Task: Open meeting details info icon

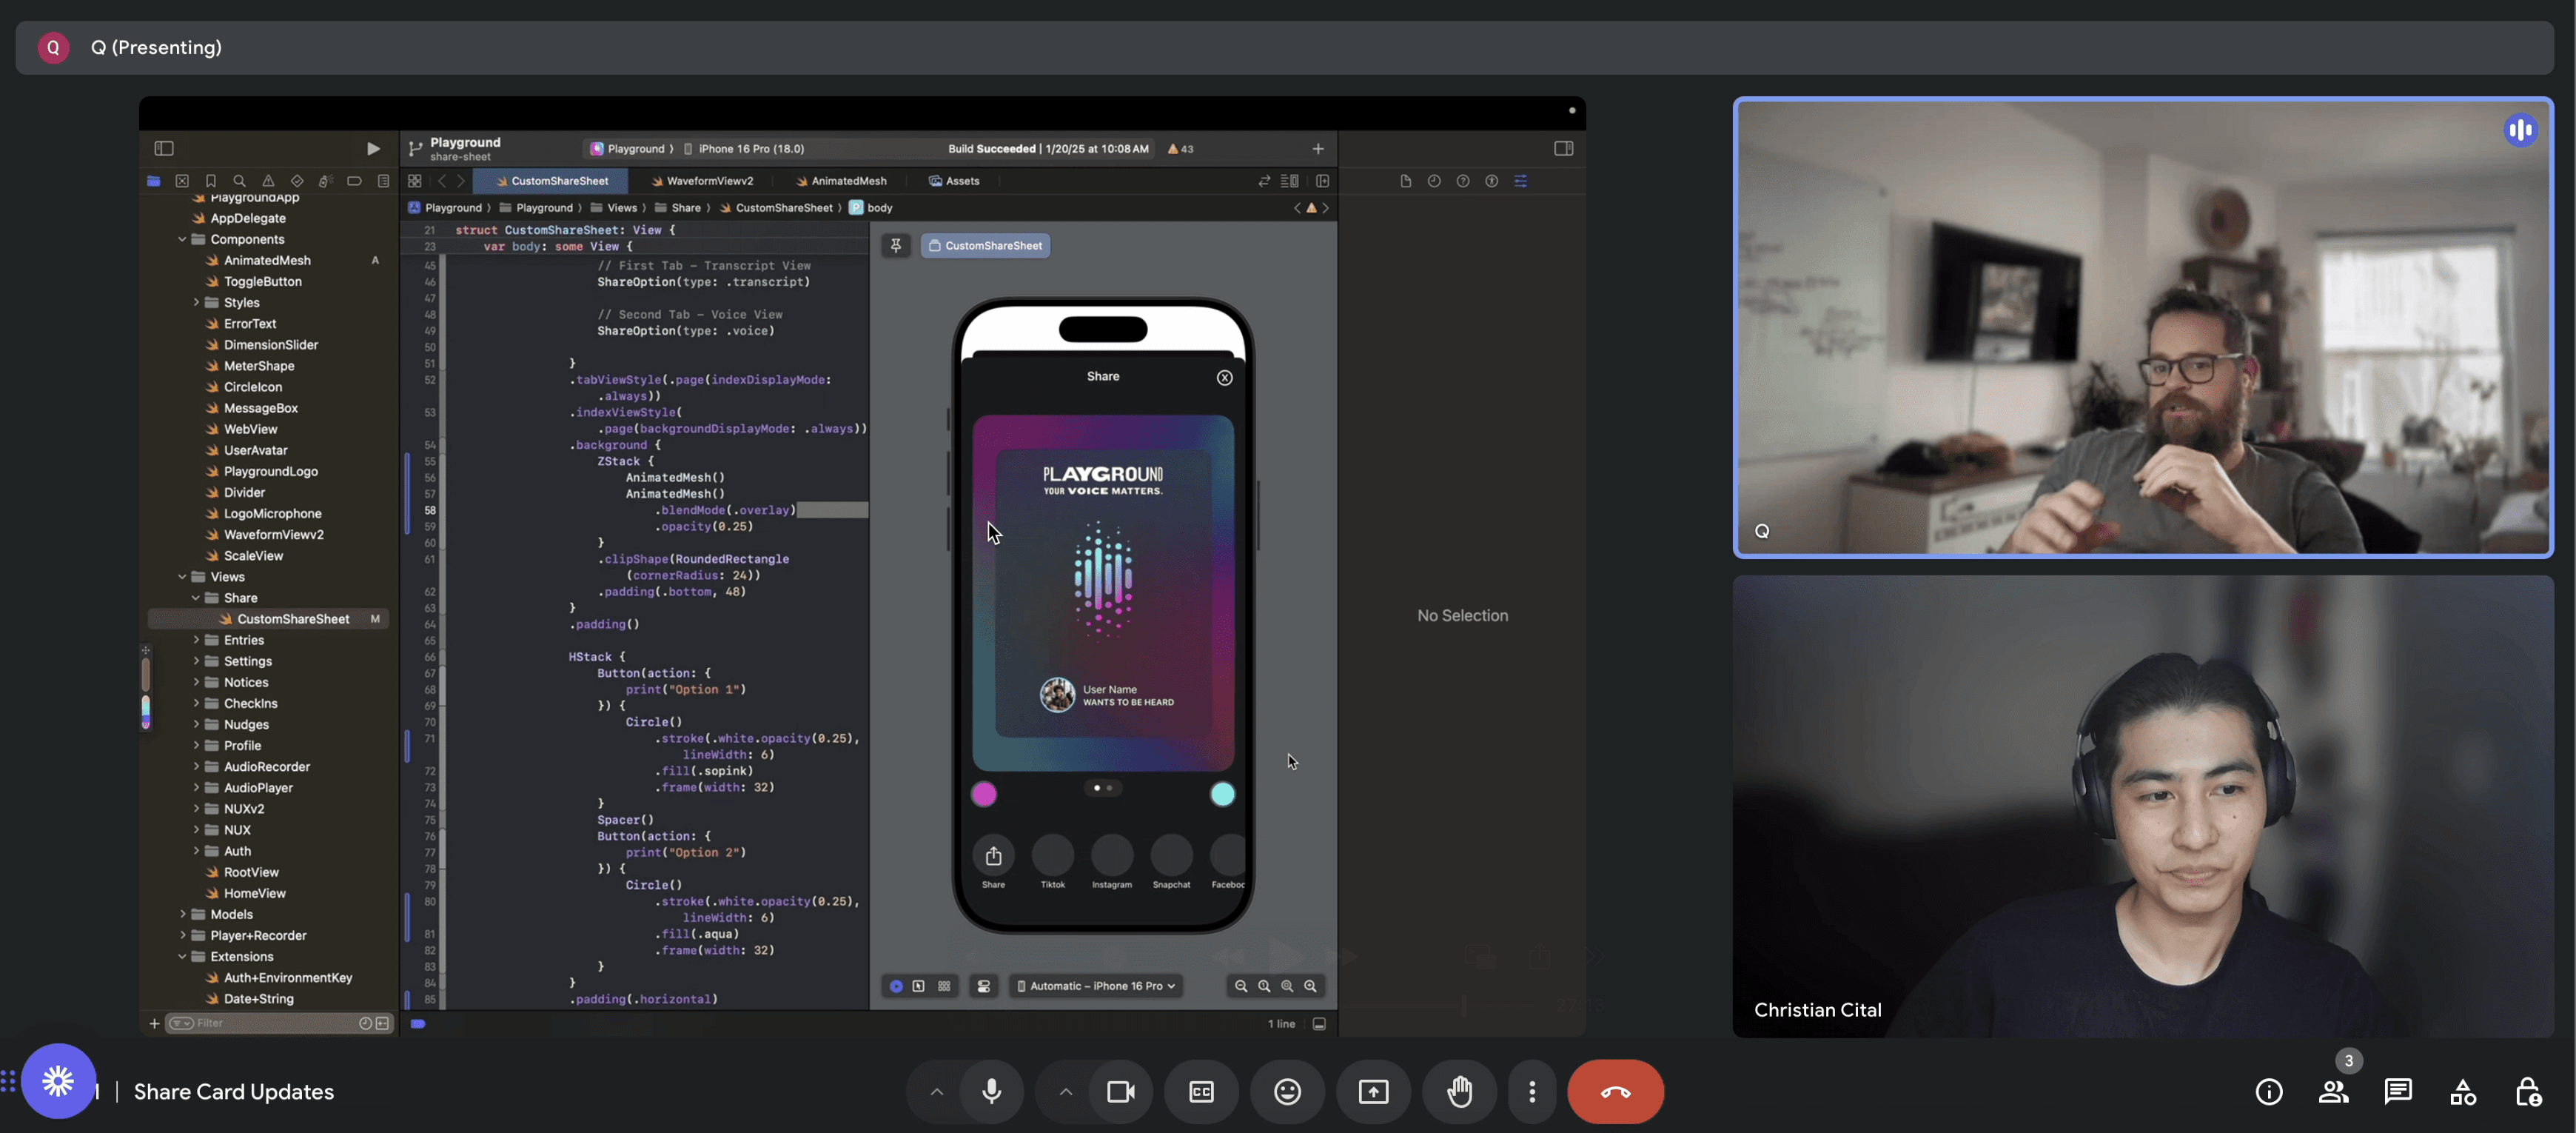Action: [2269, 1091]
